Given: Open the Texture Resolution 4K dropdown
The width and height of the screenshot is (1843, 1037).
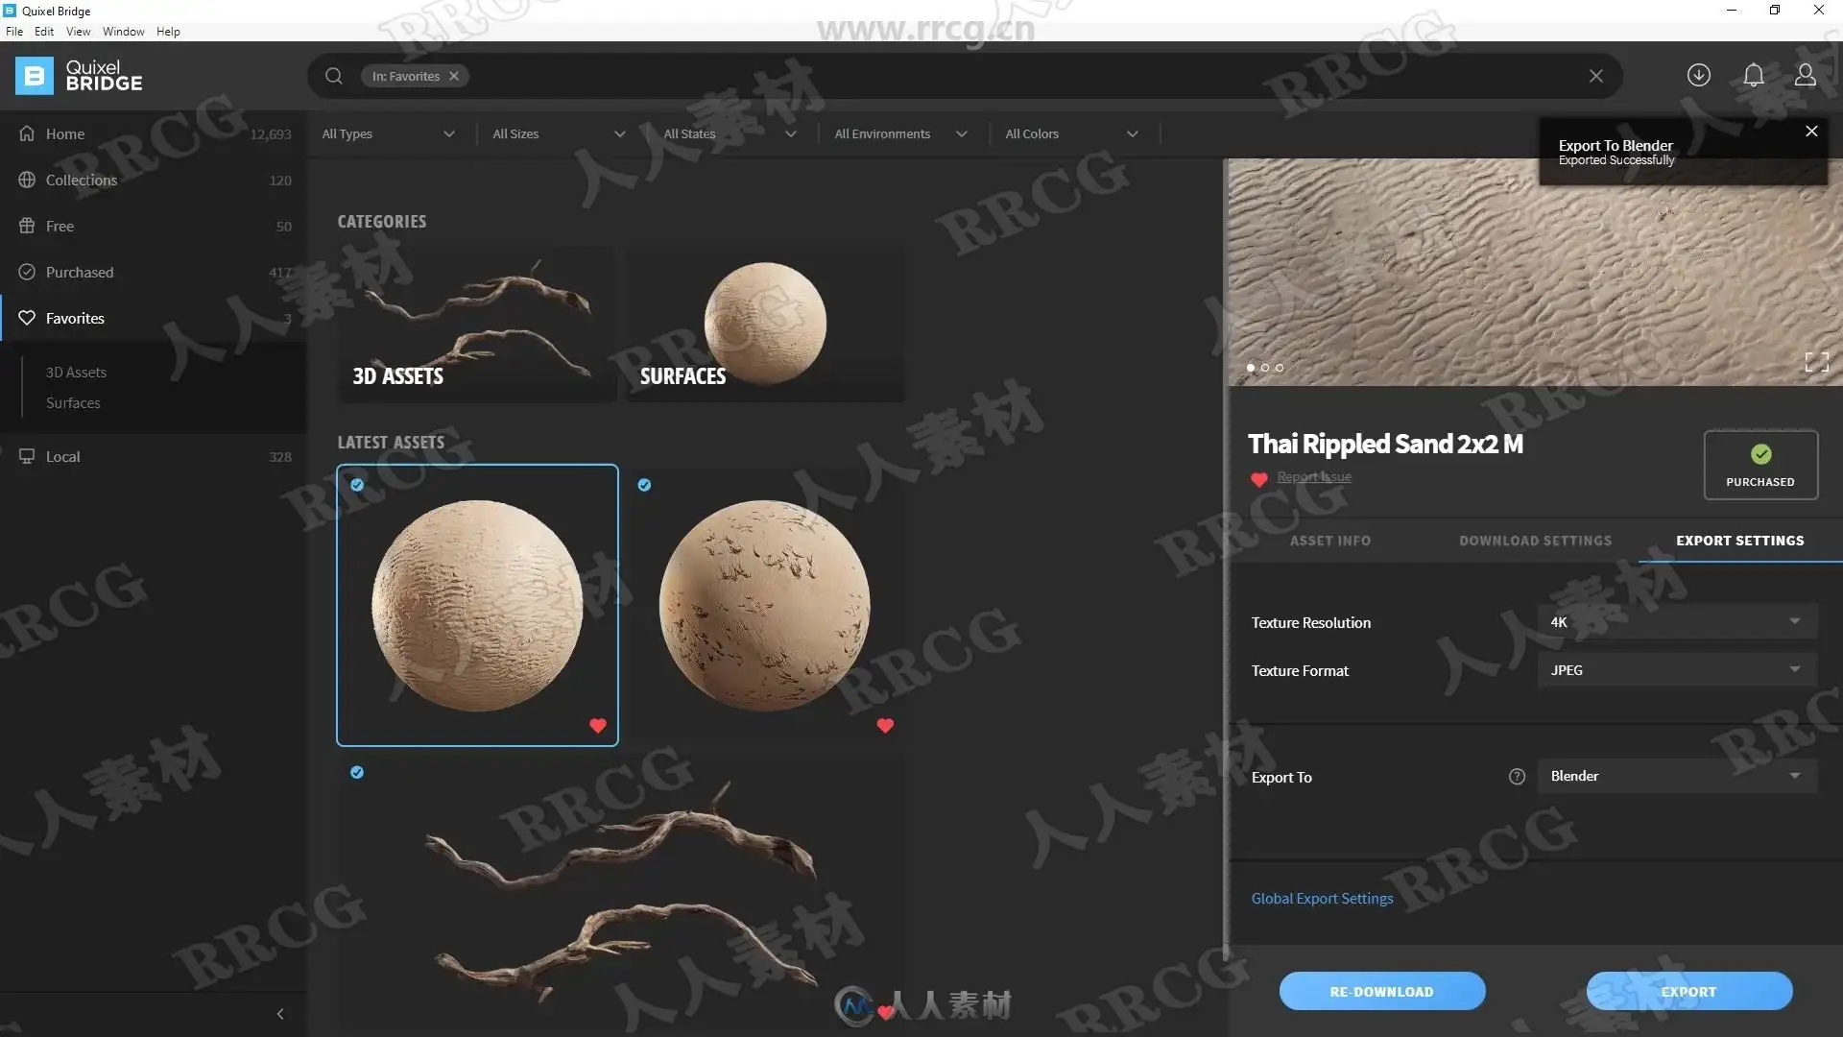Looking at the screenshot, I should click(x=1676, y=622).
